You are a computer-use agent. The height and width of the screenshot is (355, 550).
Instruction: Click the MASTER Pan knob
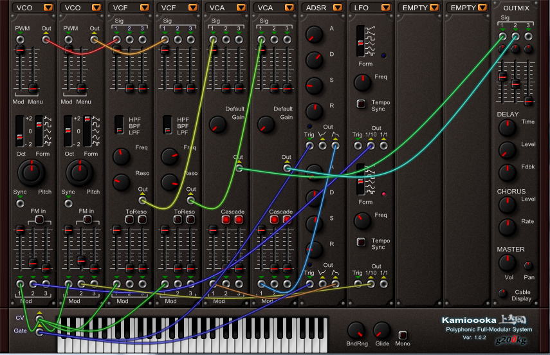click(x=528, y=266)
